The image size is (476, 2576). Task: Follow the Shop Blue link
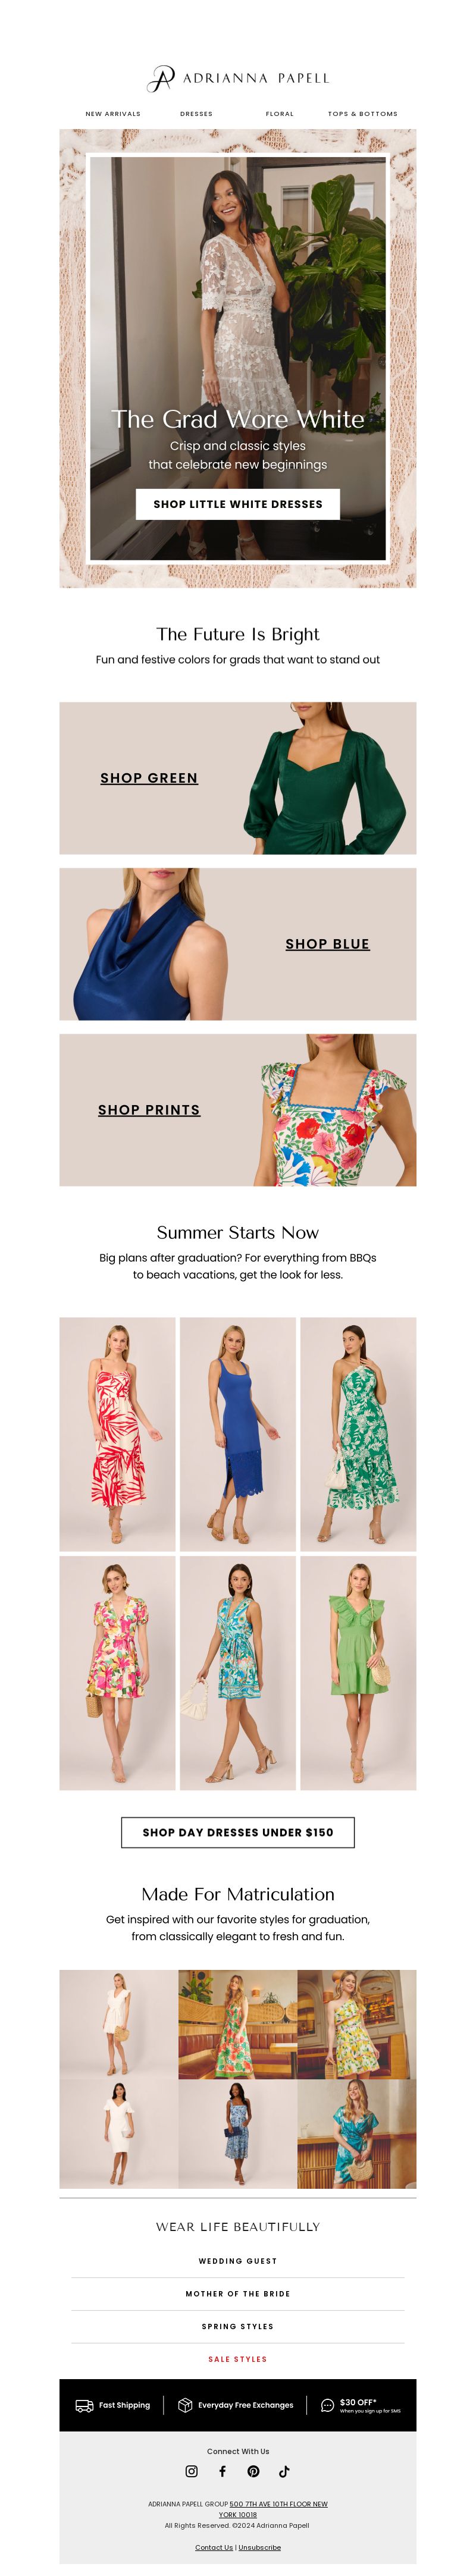click(327, 944)
